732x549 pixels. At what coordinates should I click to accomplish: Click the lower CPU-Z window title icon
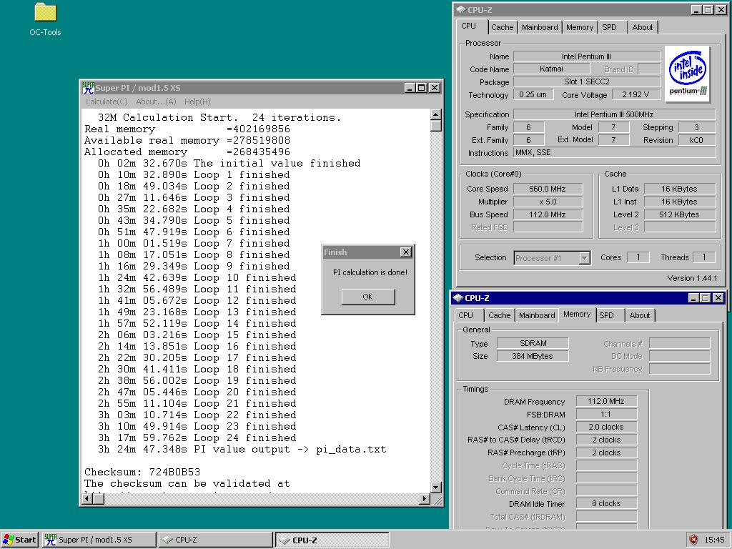pos(458,298)
